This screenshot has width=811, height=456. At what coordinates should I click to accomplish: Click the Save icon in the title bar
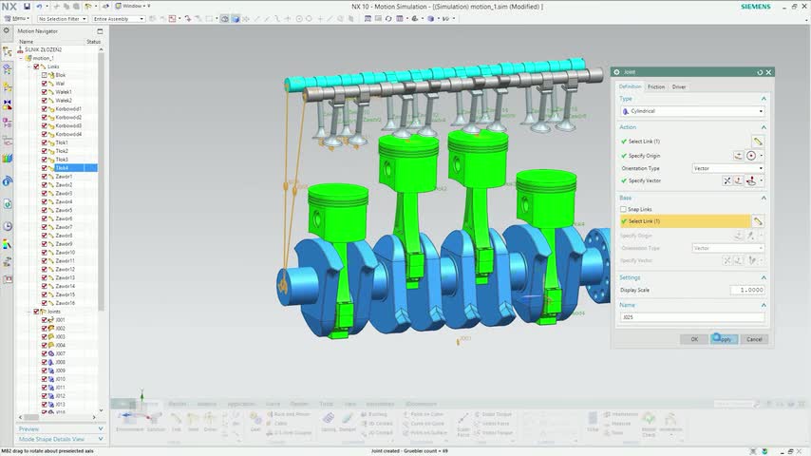[27, 7]
